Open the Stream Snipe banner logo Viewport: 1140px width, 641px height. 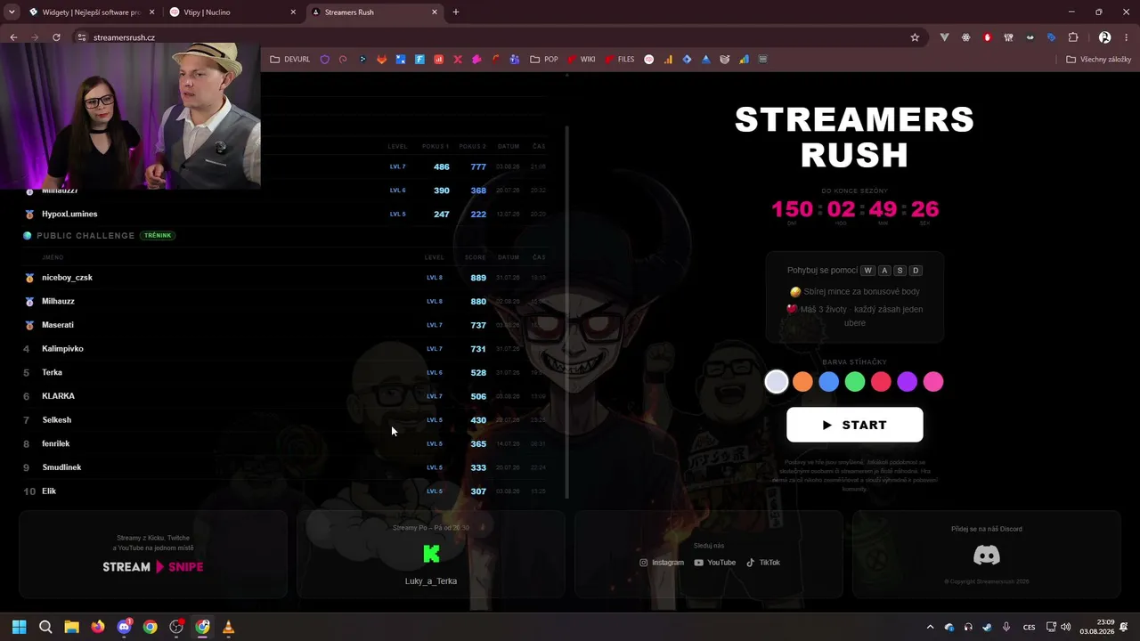coord(153,567)
